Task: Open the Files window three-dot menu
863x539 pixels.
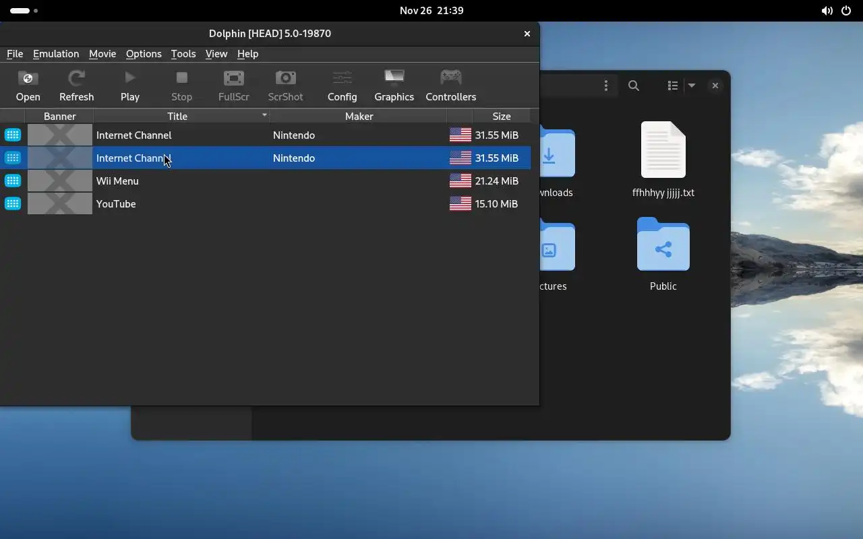Action: [x=605, y=86]
